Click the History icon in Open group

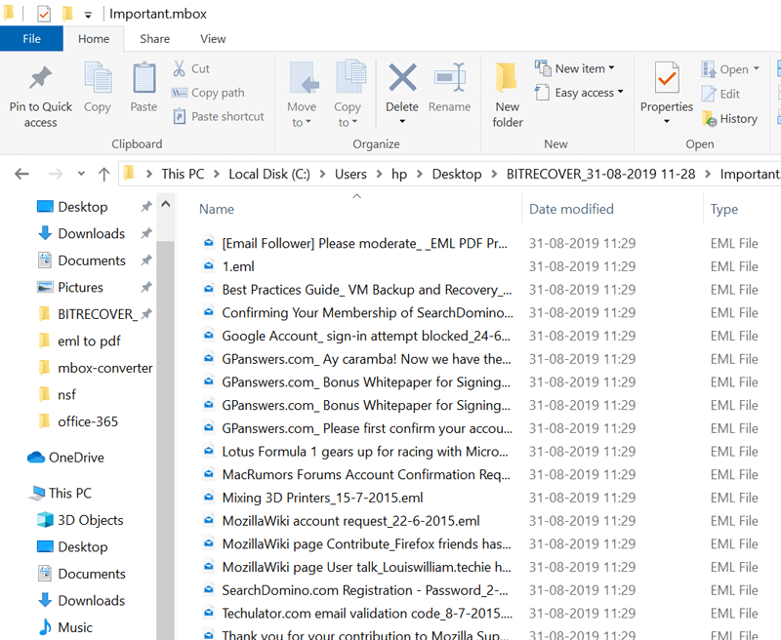click(710, 118)
